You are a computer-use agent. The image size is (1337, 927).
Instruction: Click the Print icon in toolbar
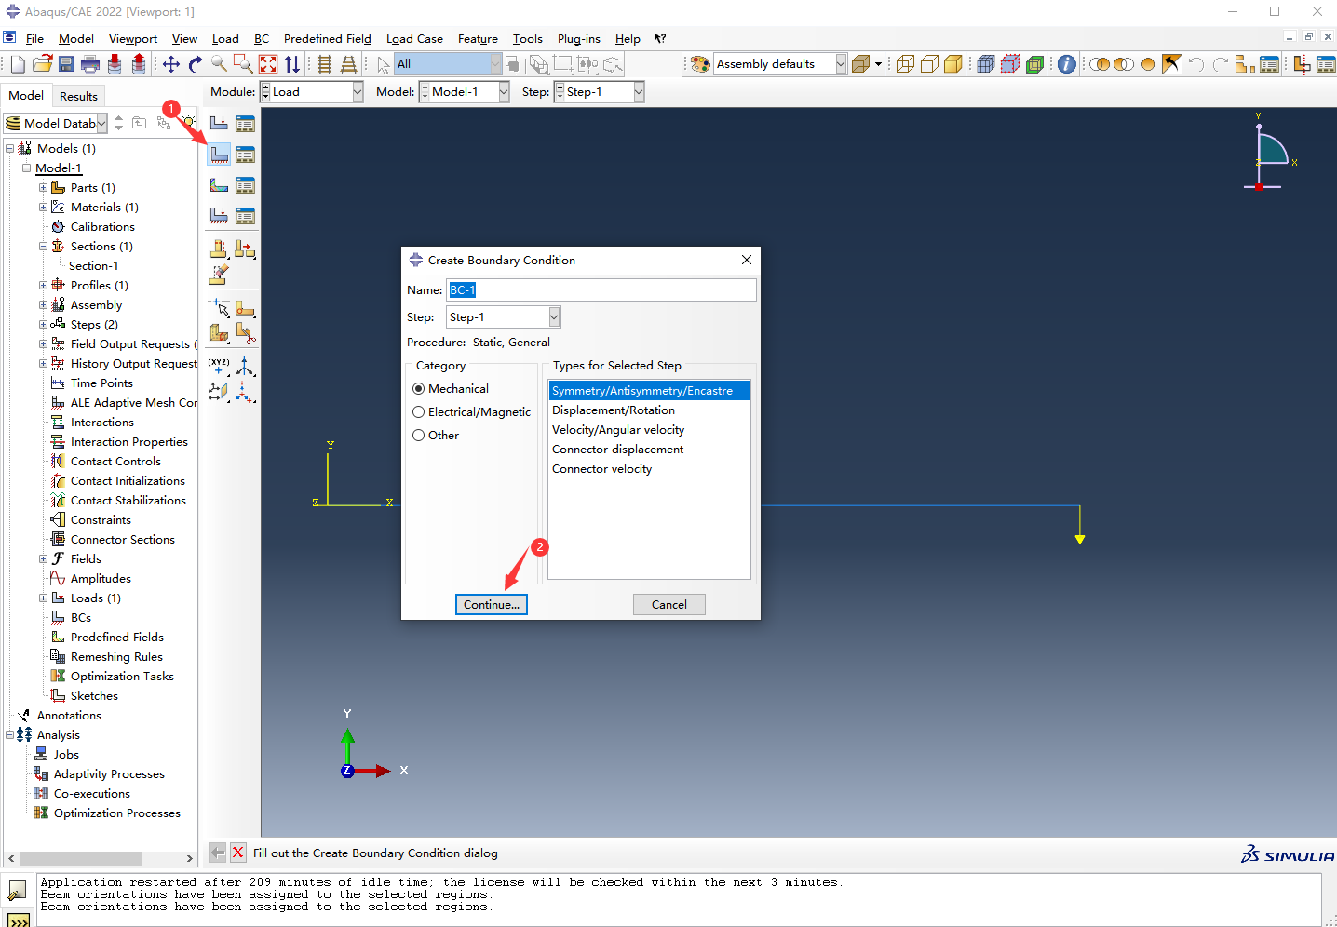point(90,64)
